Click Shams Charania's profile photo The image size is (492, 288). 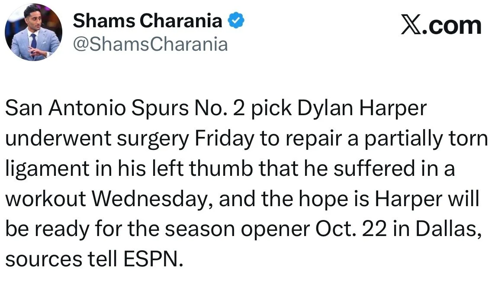(33, 32)
